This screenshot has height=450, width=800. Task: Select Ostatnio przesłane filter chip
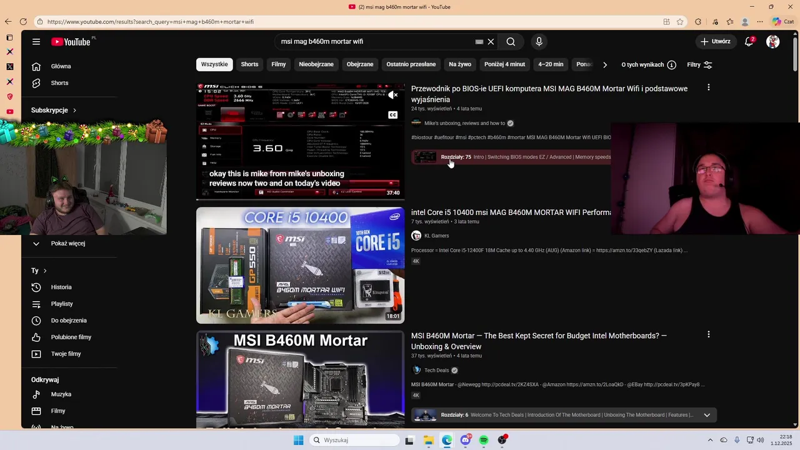(411, 64)
